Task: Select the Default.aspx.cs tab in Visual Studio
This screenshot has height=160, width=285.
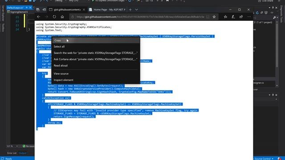Action: (15, 8)
